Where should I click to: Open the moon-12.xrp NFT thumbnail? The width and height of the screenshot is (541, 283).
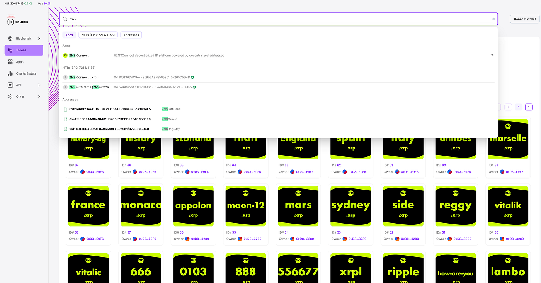[246, 206]
